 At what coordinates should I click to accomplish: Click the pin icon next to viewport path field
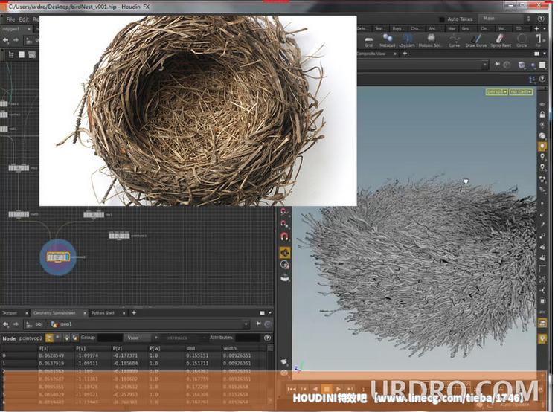click(x=497, y=65)
